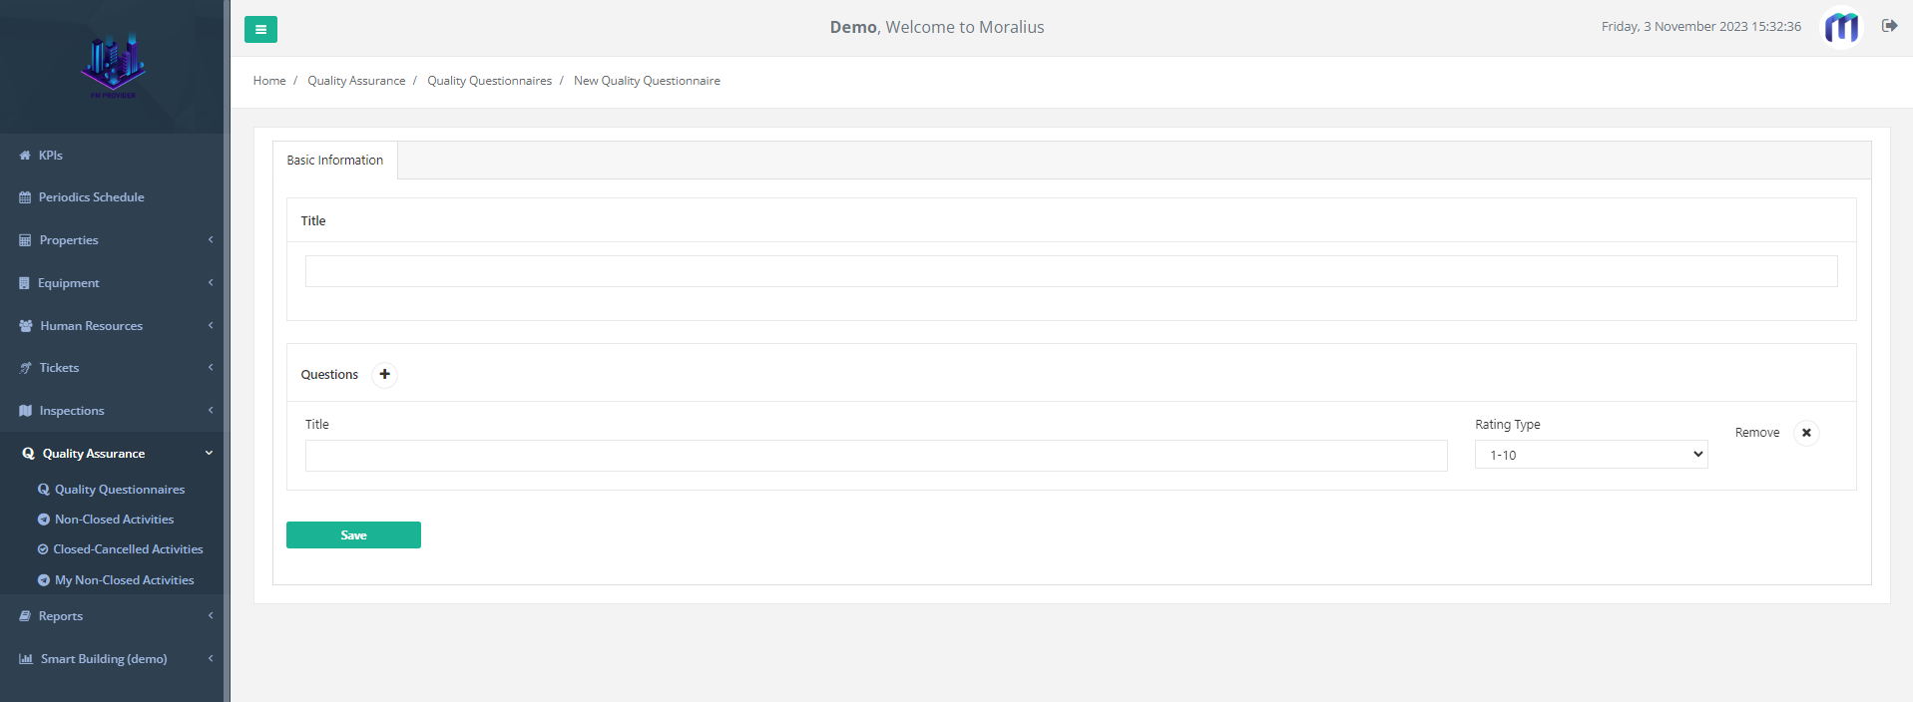Focus the question Title input field

pos(876,456)
